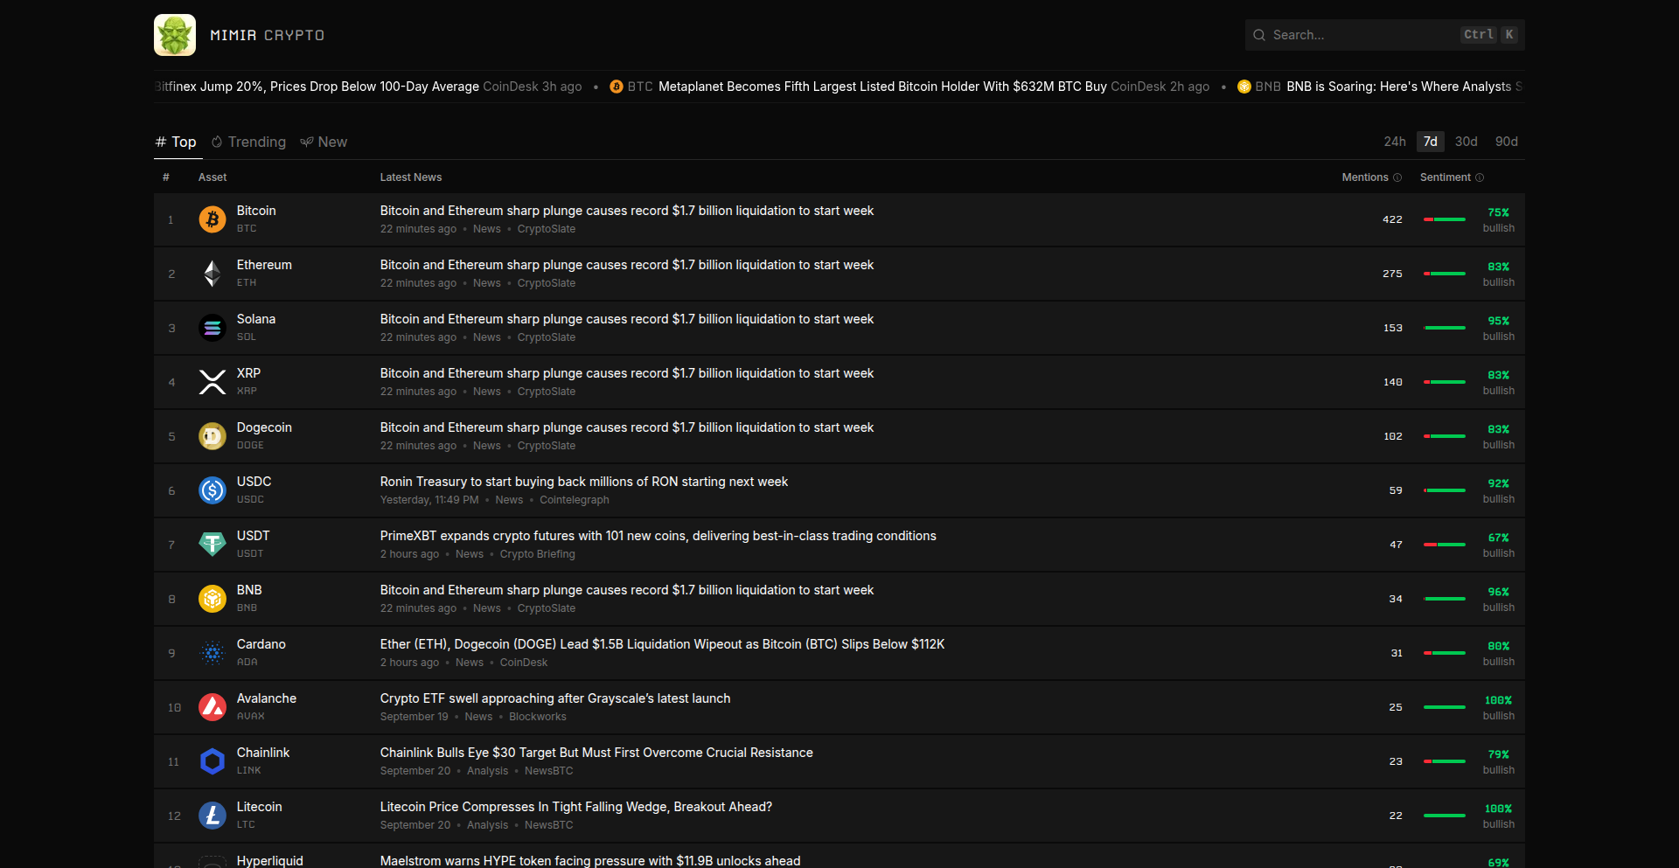Click the Cardano asset name

(x=261, y=644)
